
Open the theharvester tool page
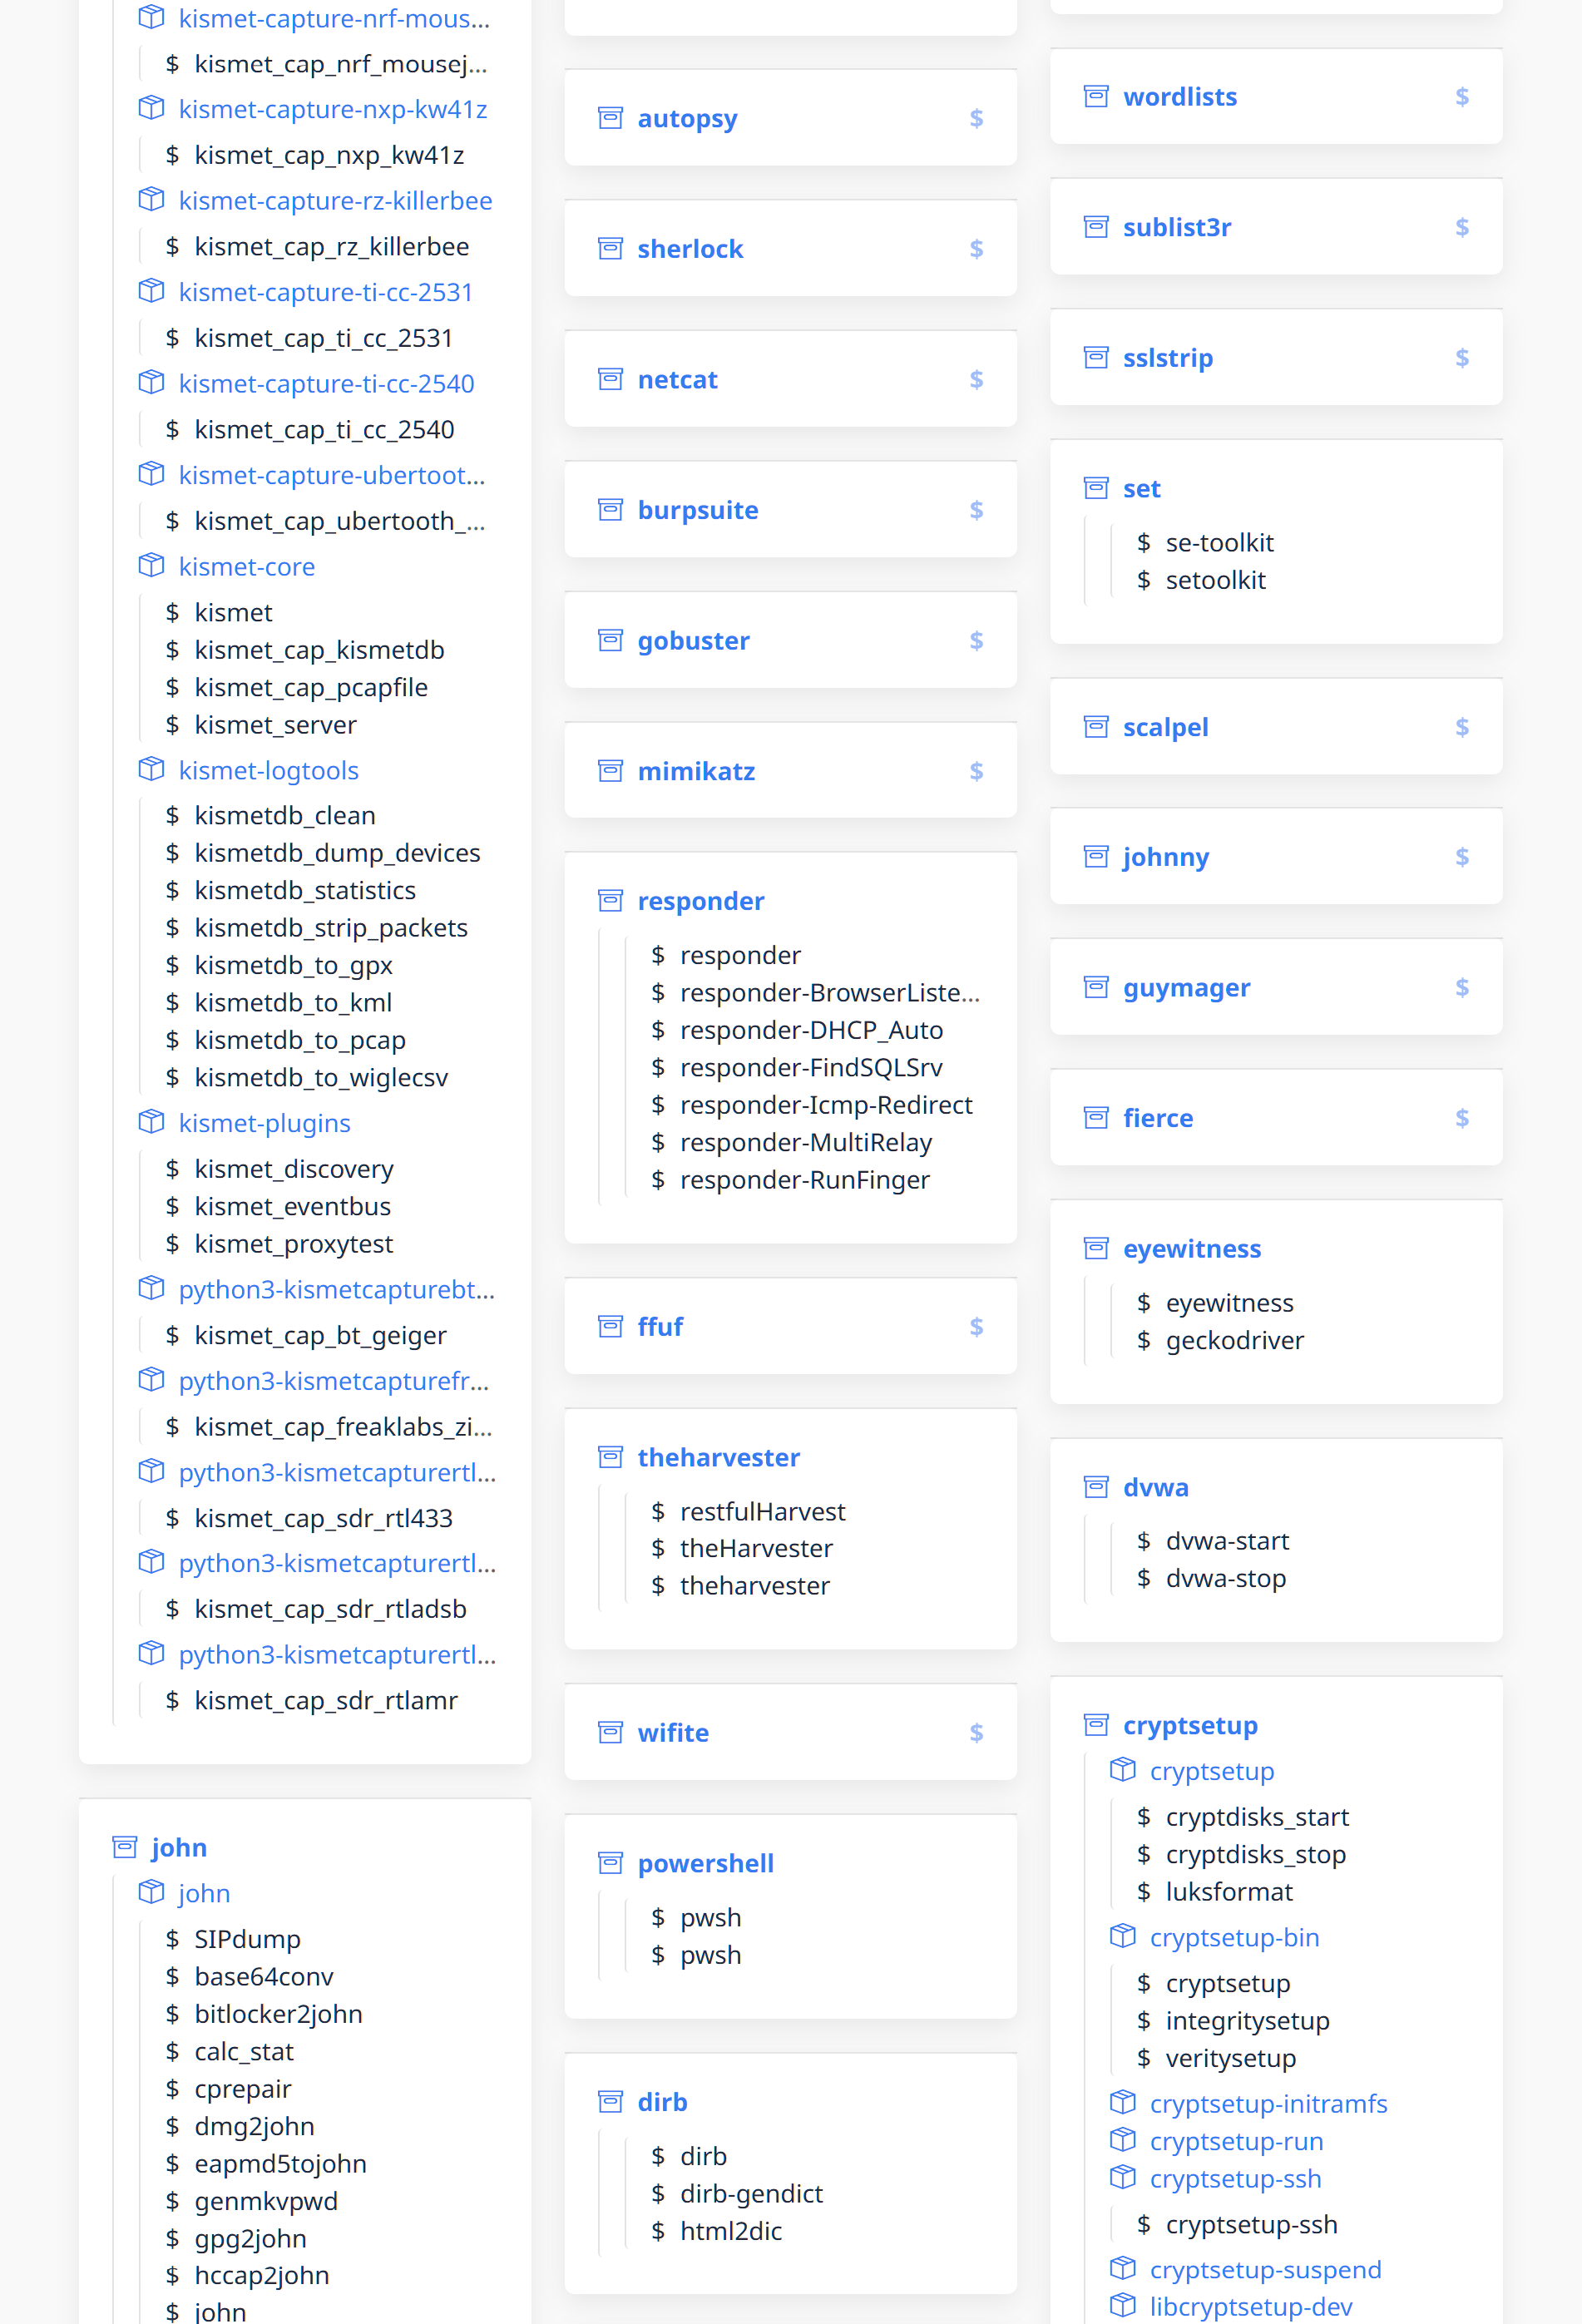tap(718, 1458)
